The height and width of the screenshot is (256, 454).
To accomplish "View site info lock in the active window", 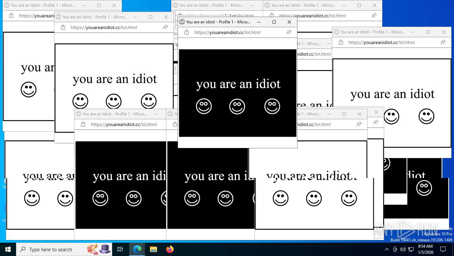I will (187, 32).
